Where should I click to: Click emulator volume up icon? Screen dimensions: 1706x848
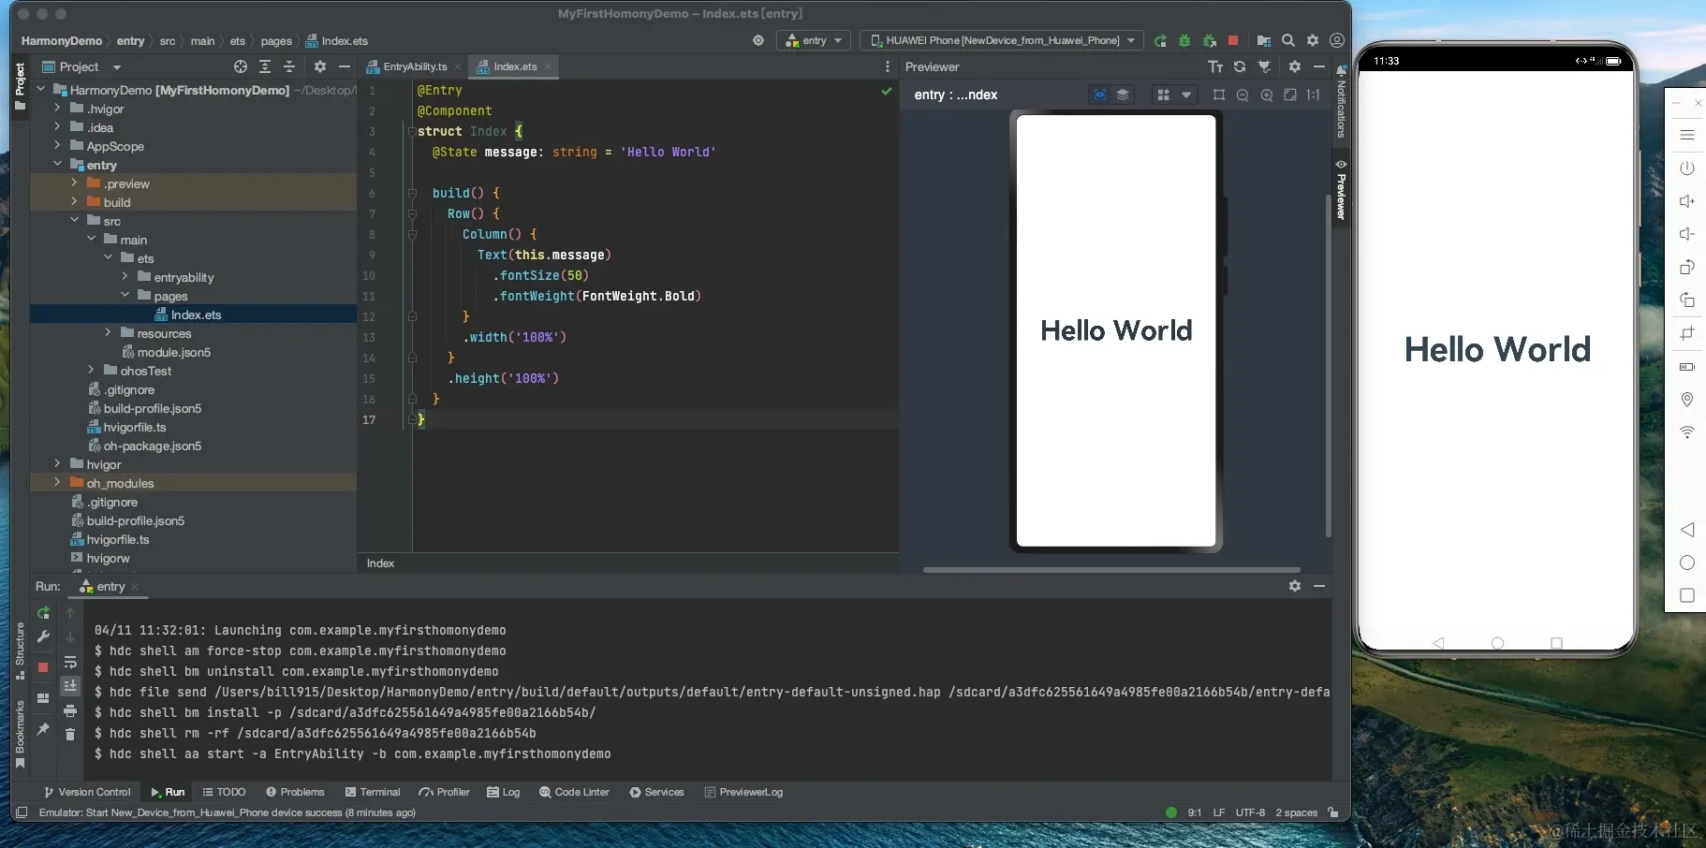(1686, 201)
